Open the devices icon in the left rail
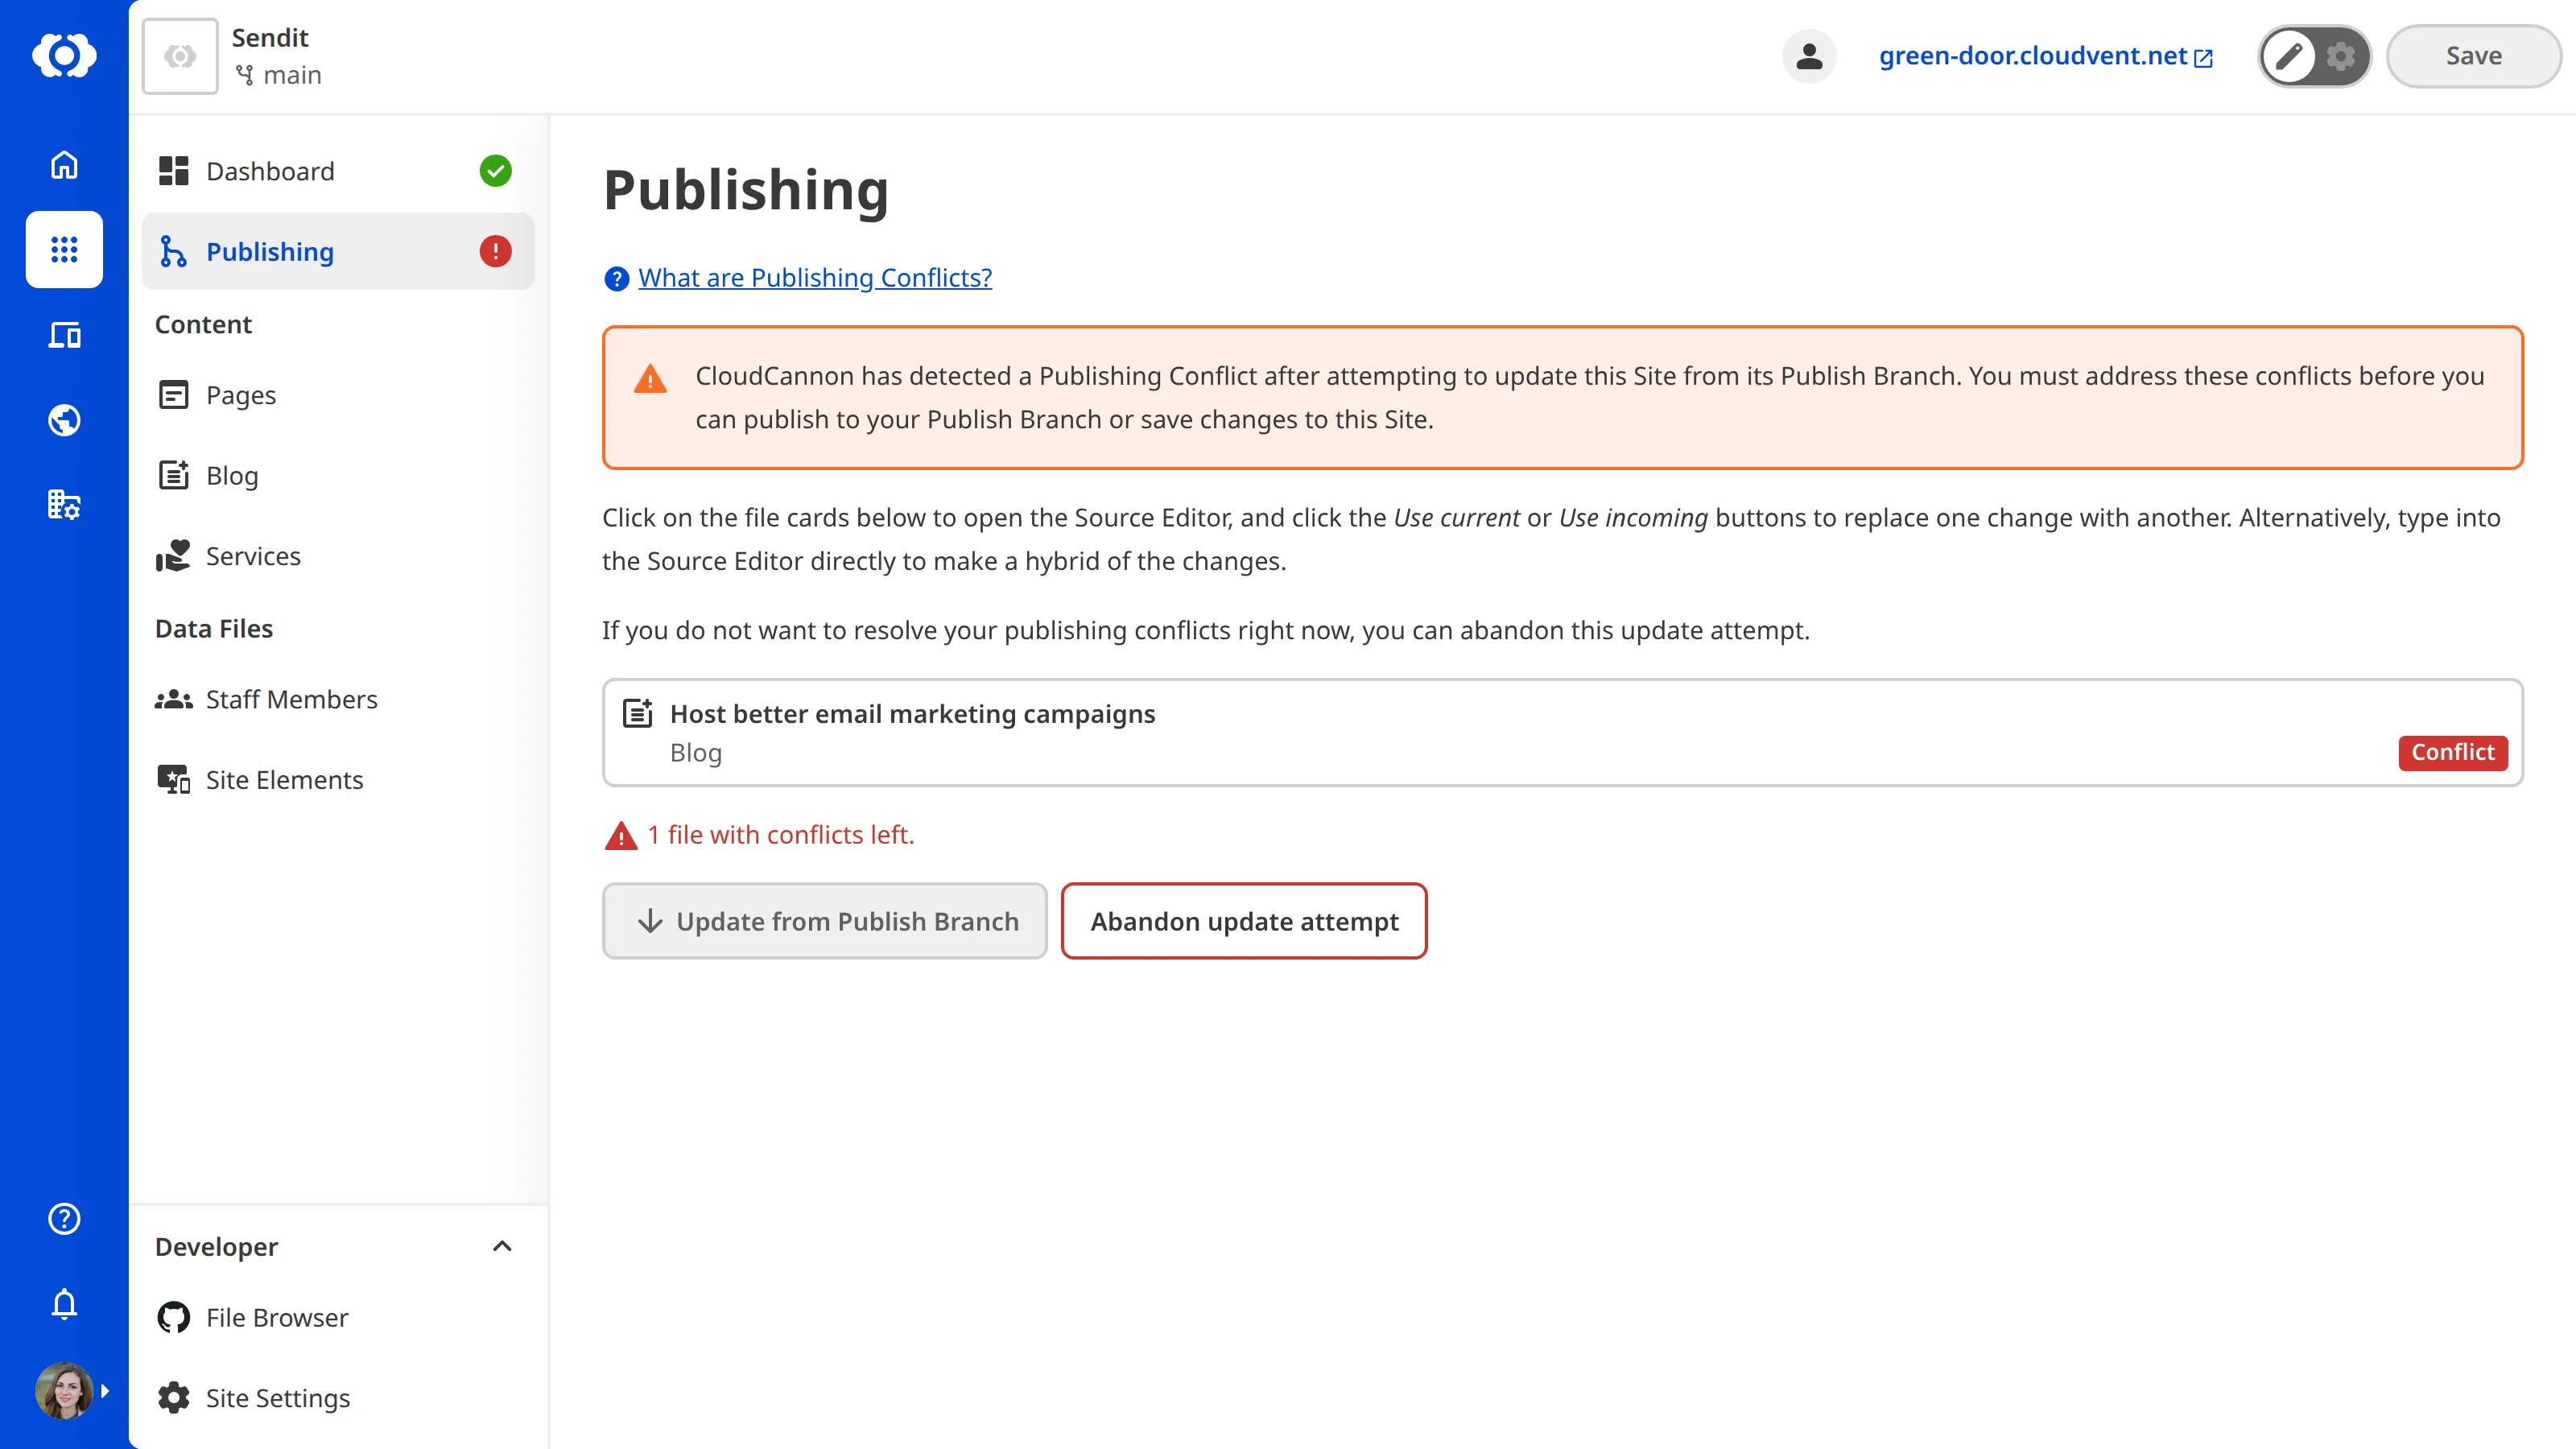Screen dimensions: 2576x1449 coord(64,335)
